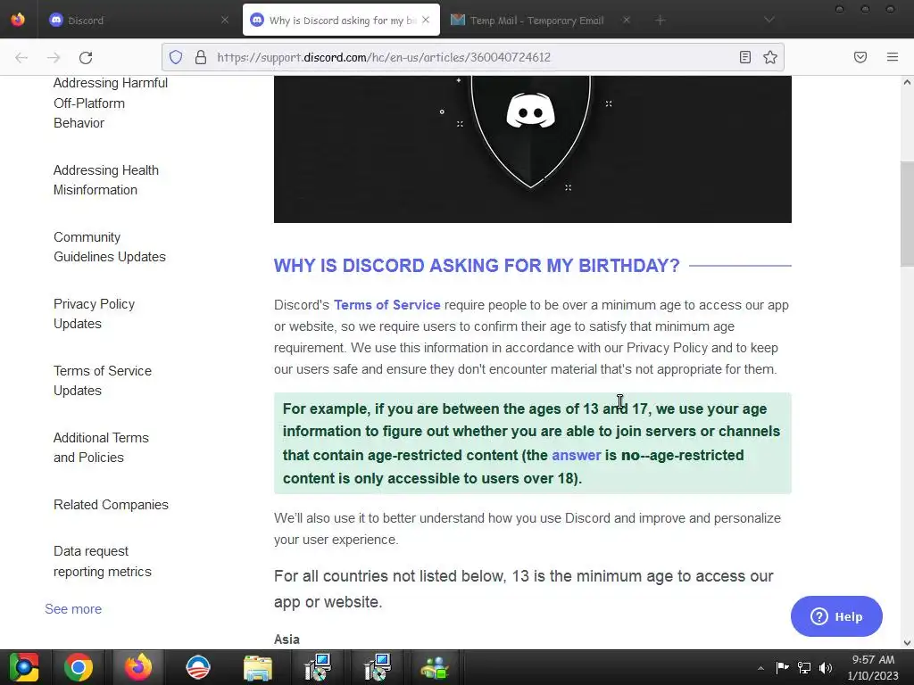Open the second installer computer taskbar icon
The height and width of the screenshot is (685, 914).
coord(377,667)
